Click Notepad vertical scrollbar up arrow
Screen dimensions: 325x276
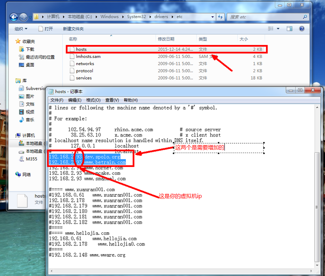coord(317,108)
